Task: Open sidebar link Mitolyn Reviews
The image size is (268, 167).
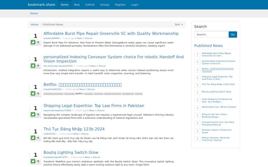Action: coord(216,139)
